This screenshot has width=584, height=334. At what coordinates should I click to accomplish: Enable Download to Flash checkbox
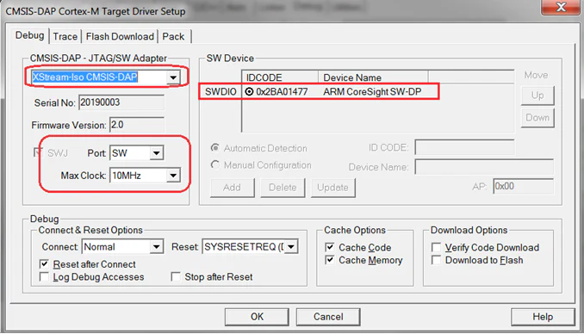pos(436,260)
